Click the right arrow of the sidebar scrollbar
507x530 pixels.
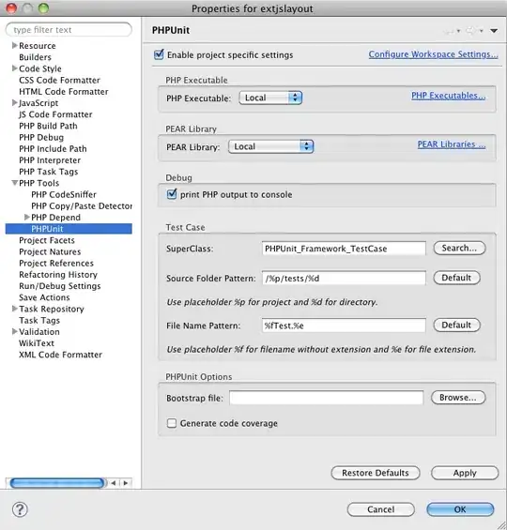click(126, 483)
